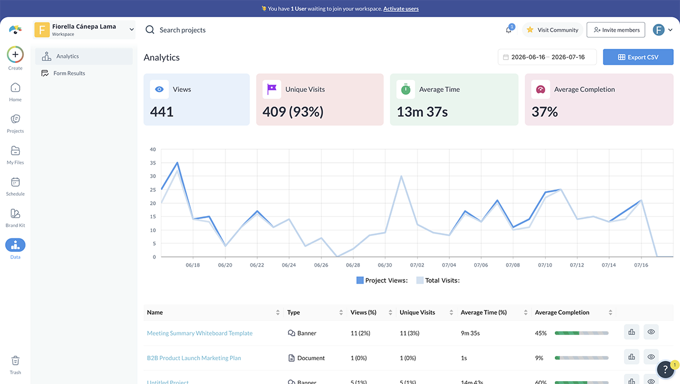The image size is (680, 384).
Task: Click the workspace avatar letter F
Action: [41, 29]
